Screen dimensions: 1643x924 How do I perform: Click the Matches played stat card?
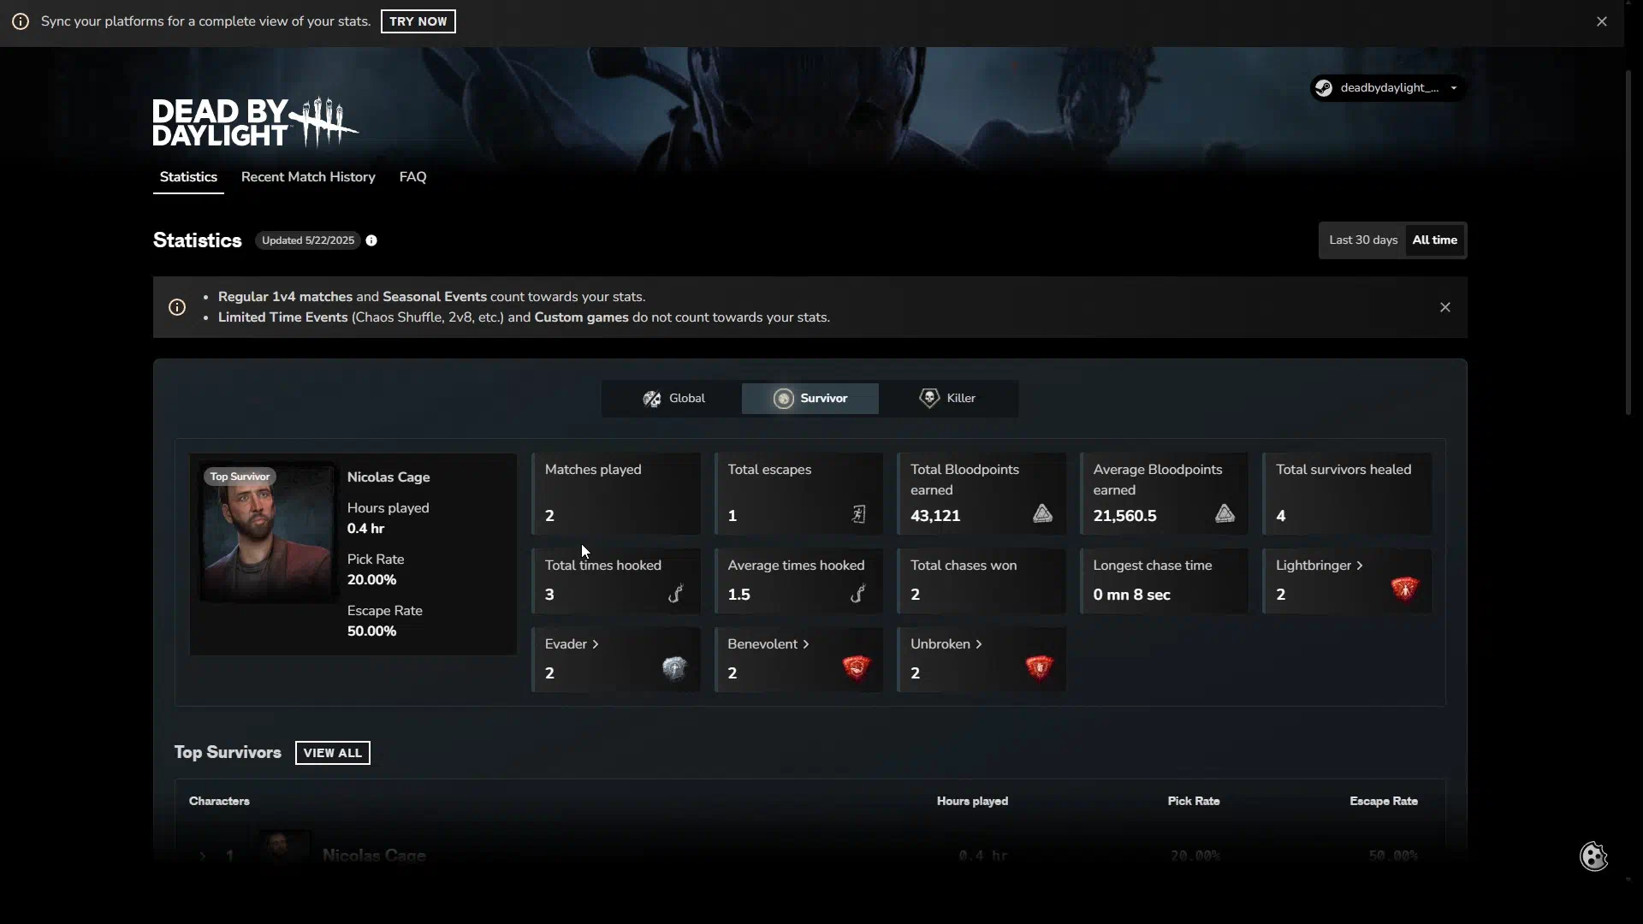tap(615, 494)
